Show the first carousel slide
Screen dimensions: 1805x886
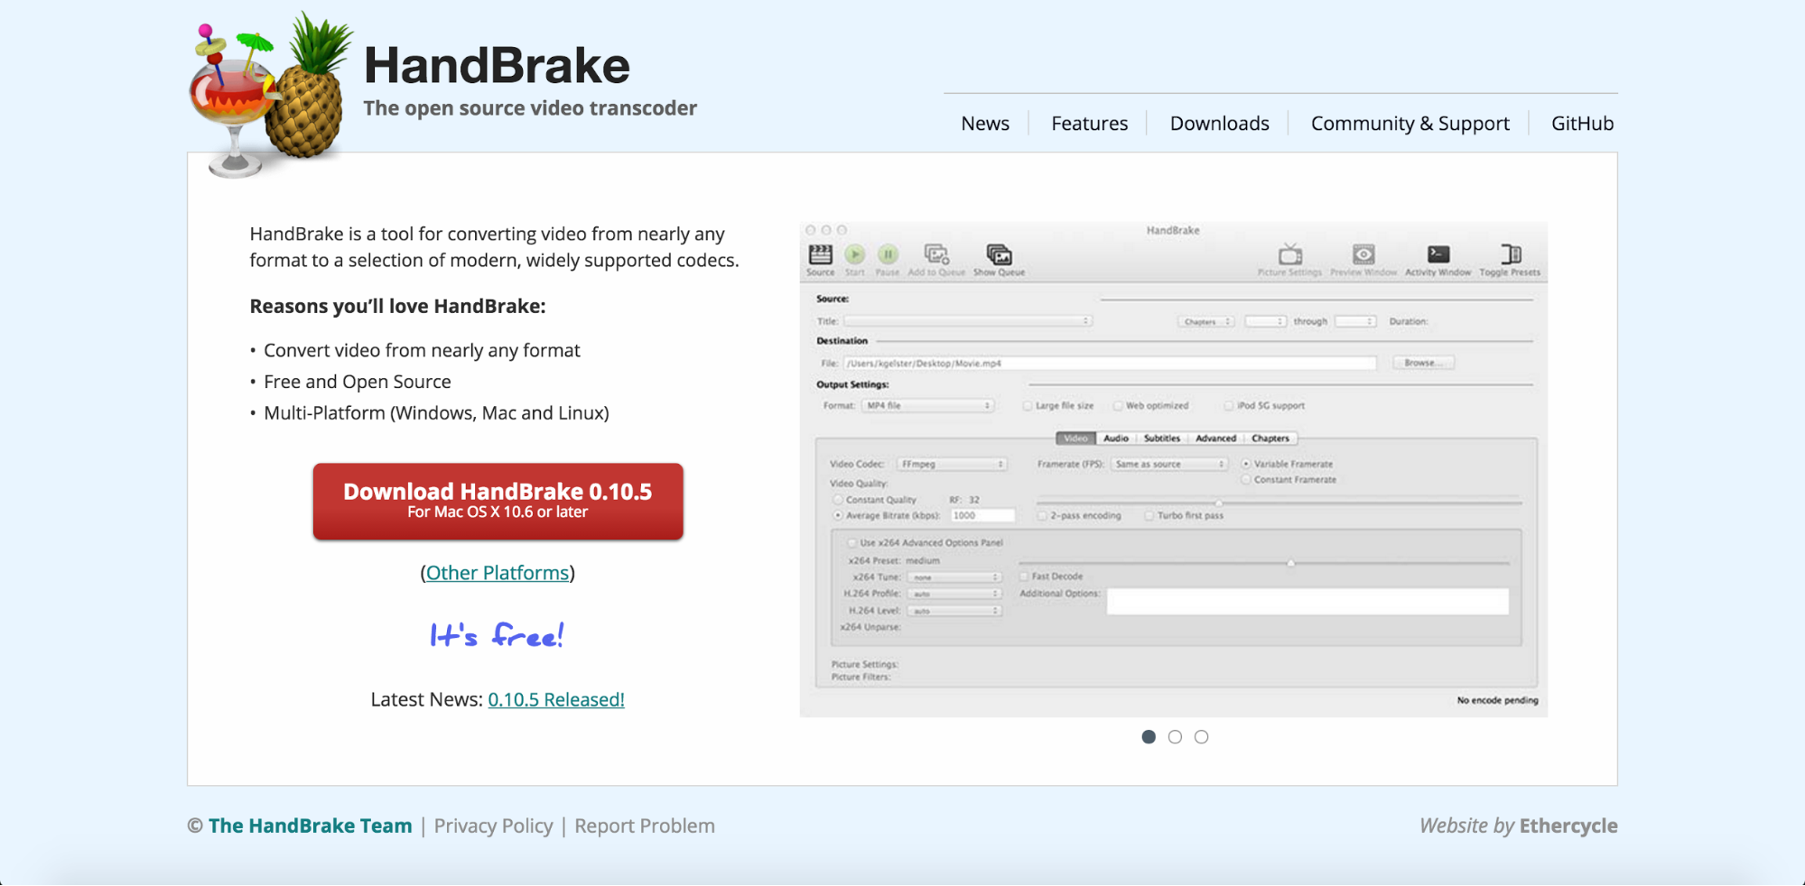pos(1149,737)
